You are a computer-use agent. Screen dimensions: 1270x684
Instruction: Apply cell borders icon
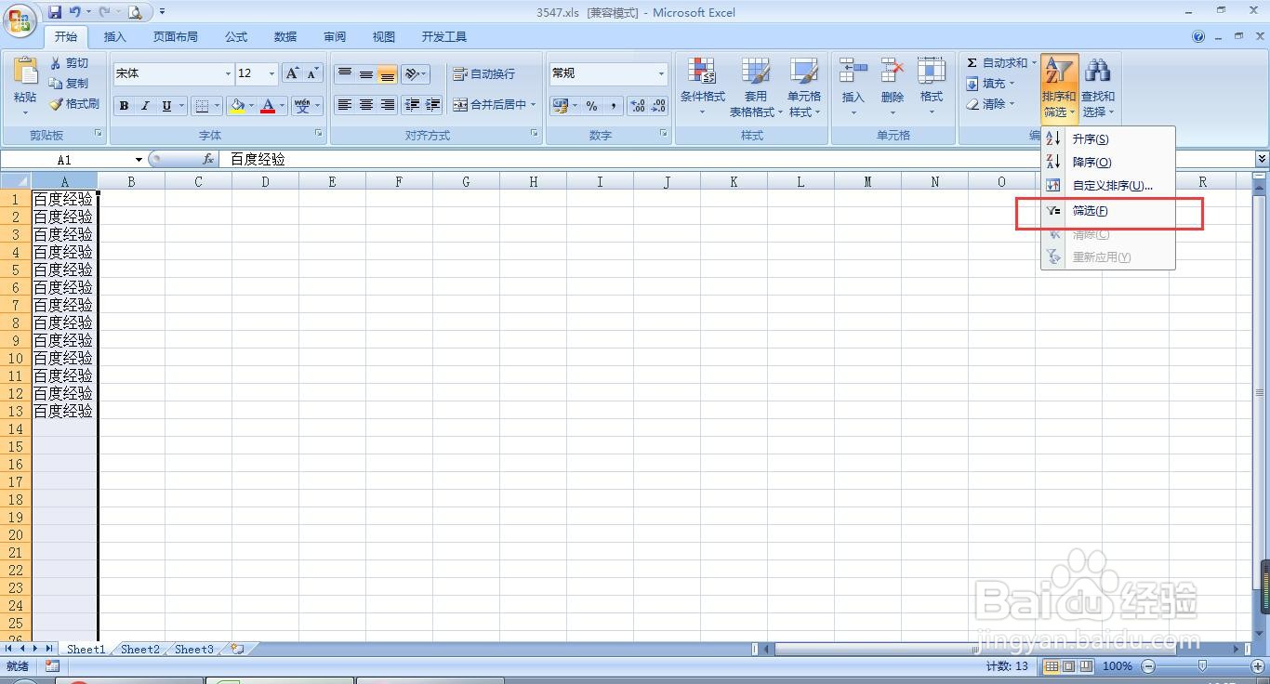click(x=202, y=106)
